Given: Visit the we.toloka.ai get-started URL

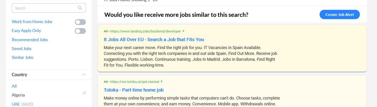Looking at the screenshot, I should (135, 82).
